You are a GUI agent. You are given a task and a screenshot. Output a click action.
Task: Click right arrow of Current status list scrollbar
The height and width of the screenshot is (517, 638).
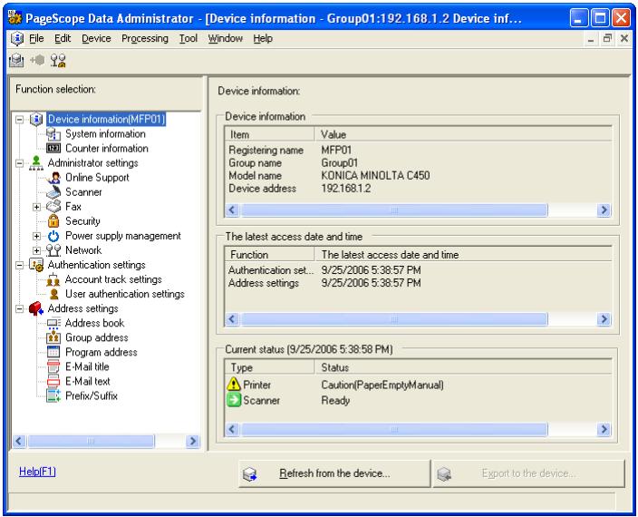tap(604, 429)
